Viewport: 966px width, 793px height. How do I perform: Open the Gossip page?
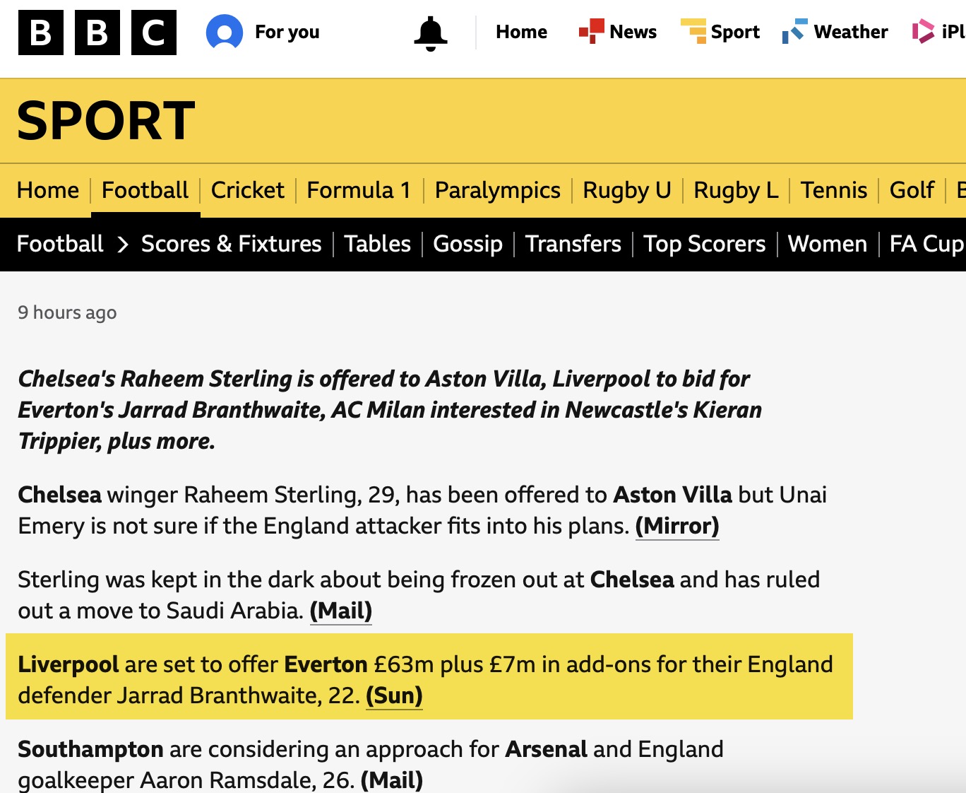467,244
